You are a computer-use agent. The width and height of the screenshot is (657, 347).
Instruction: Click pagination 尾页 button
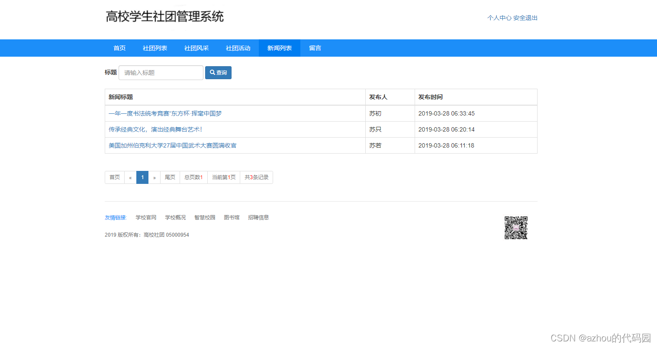[x=170, y=177]
